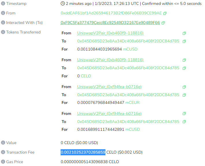Open To address 0x045D685D in the 0.00110844 mCUSD transfer
The height and width of the screenshot is (166, 205).
pyautogui.click(x=128, y=41)
